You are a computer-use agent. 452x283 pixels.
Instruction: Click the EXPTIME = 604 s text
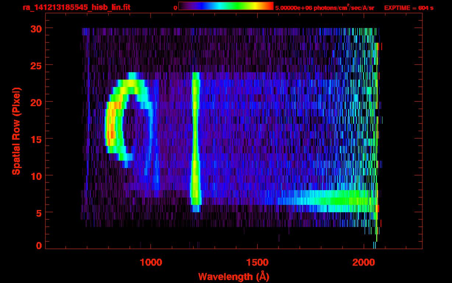(x=409, y=8)
